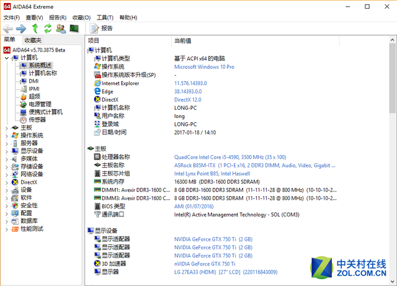Switch to the 收藏夹 tab
Screen dimensions: 397x286
(x=33, y=40)
